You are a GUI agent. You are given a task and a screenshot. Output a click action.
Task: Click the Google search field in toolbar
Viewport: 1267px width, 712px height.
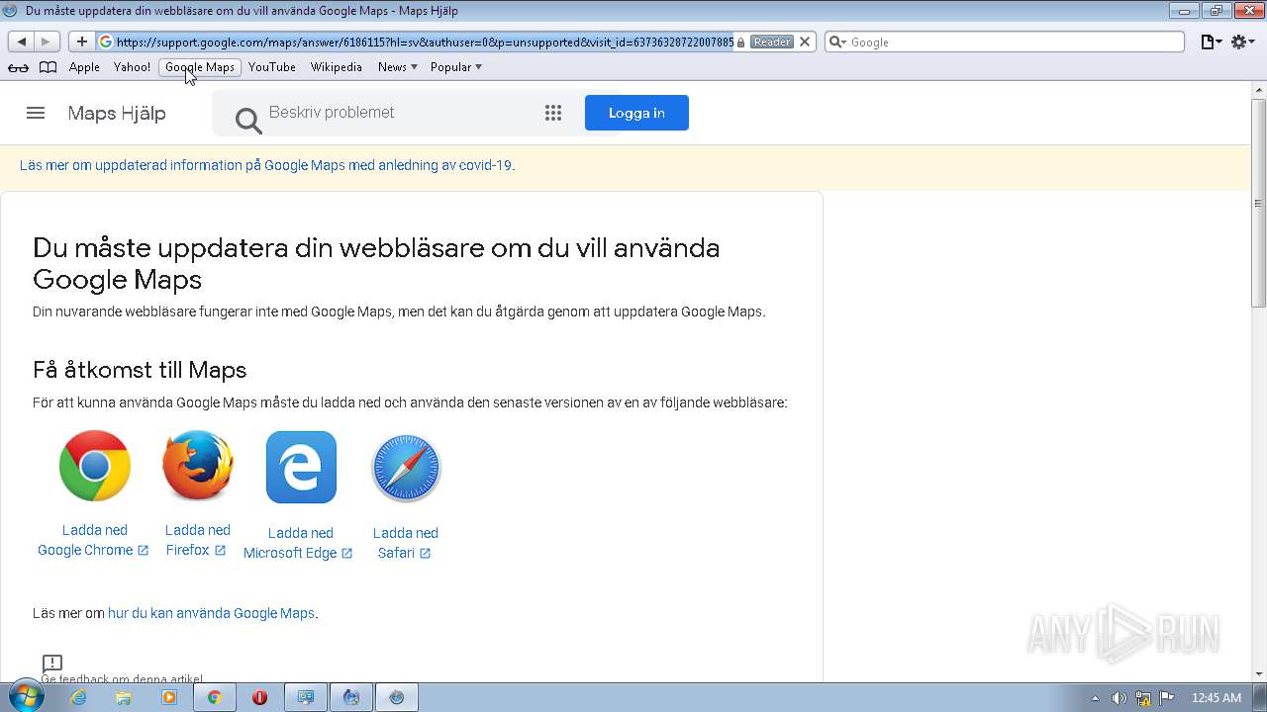tap(1005, 42)
